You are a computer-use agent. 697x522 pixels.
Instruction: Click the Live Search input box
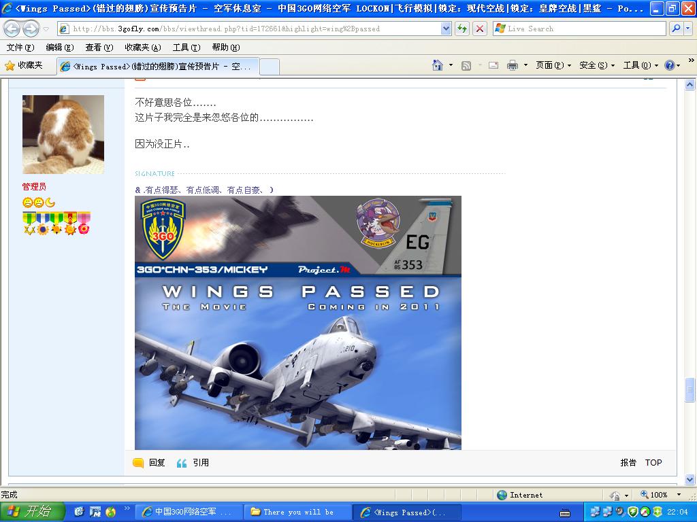point(579,29)
